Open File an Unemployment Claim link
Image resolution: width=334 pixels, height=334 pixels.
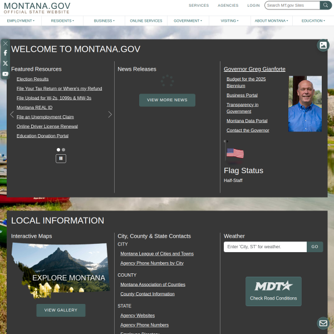point(45,117)
